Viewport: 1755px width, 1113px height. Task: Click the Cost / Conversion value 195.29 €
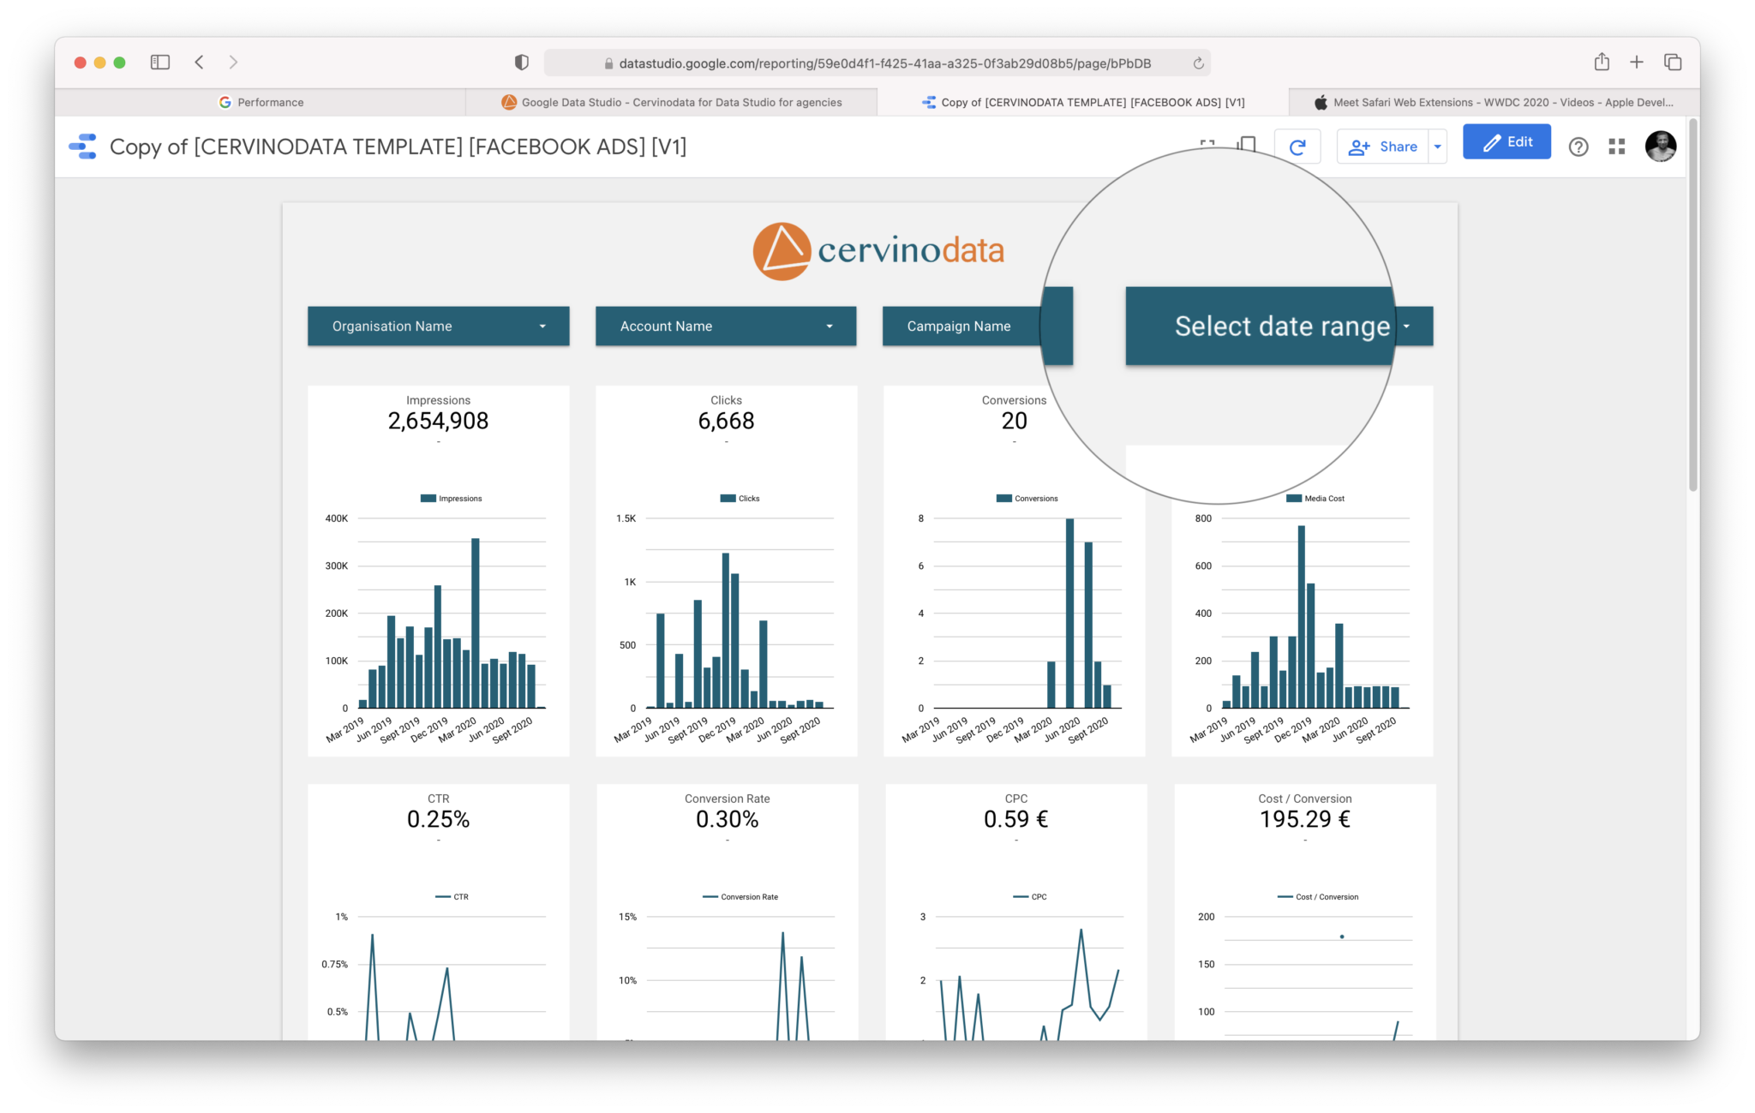(x=1304, y=819)
